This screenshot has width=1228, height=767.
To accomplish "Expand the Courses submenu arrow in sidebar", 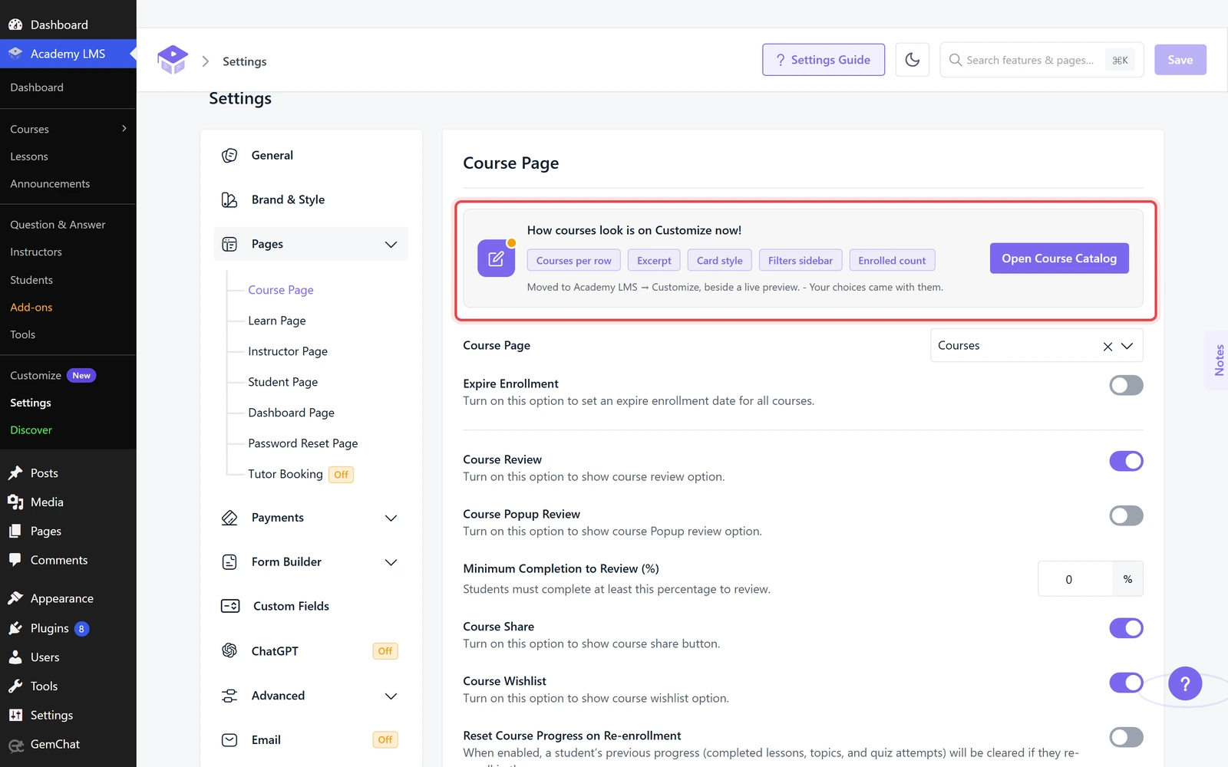I will tap(124, 129).
